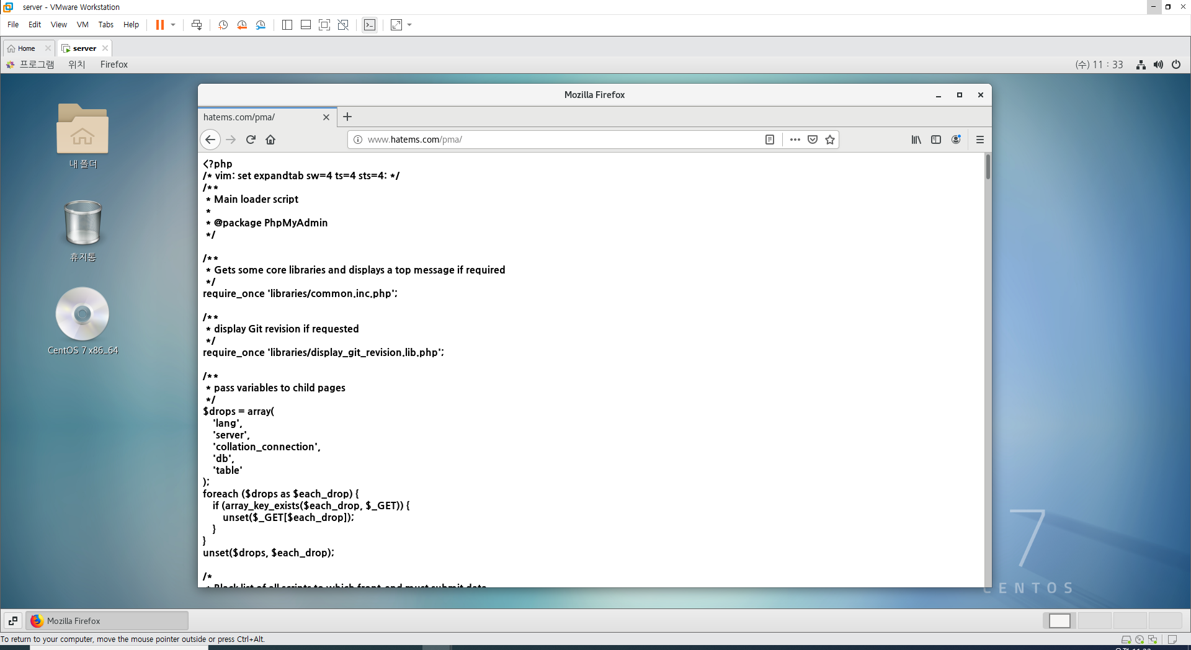Go to the Firefox home page
Viewport: 1191px width, 650px height.
tap(270, 140)
